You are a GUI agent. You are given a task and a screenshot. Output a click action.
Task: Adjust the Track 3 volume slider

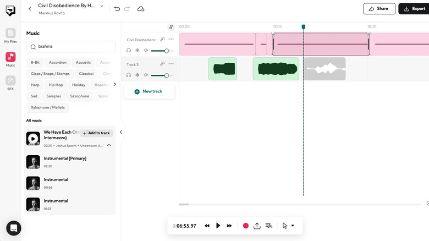[x=167, y=75]
